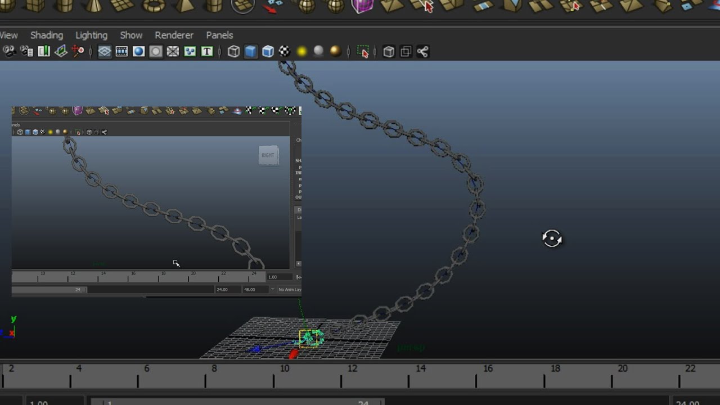Image resolution: width=720 pixels, height=405 pixels.
Task: Open the Shading menu
Action: click(47, 35)
